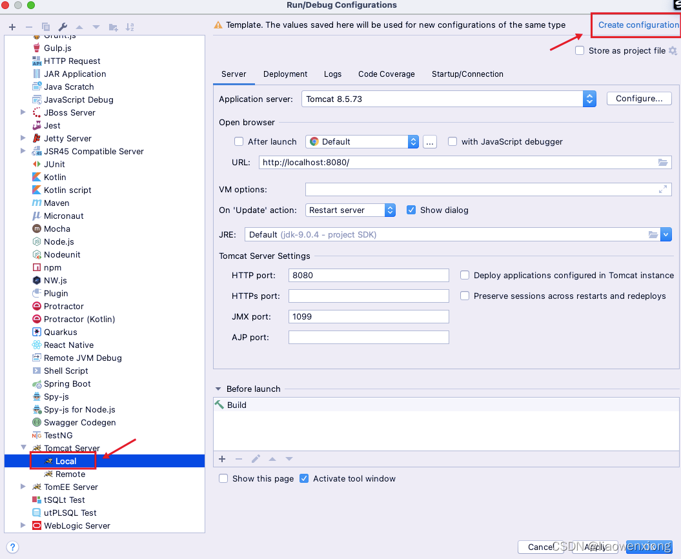681x559 pixels.
Task: Click the remove task minus under Before launch
Action: [x=238, y=459]
